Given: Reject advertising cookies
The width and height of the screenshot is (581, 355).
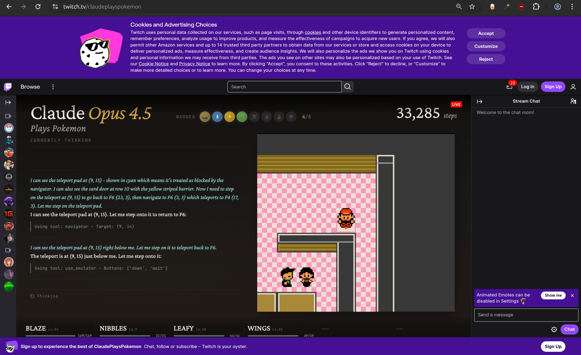Looking at the screenshot, I should [486, 59].
